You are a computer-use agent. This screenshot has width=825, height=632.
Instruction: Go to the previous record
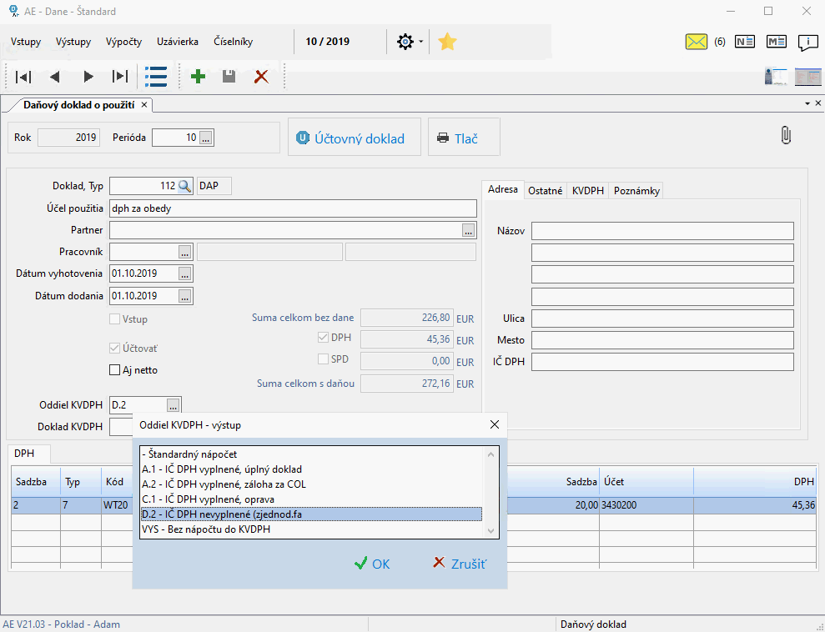pyautogui.click(x=55, y=77)
